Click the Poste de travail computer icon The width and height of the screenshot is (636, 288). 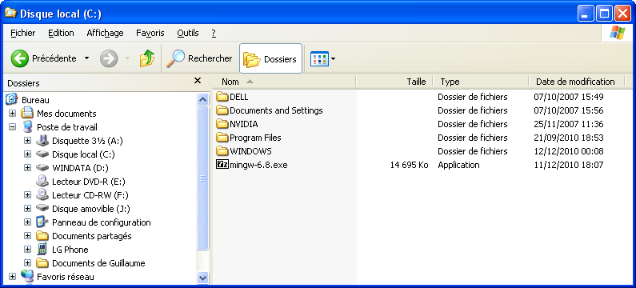pos(27,127)
